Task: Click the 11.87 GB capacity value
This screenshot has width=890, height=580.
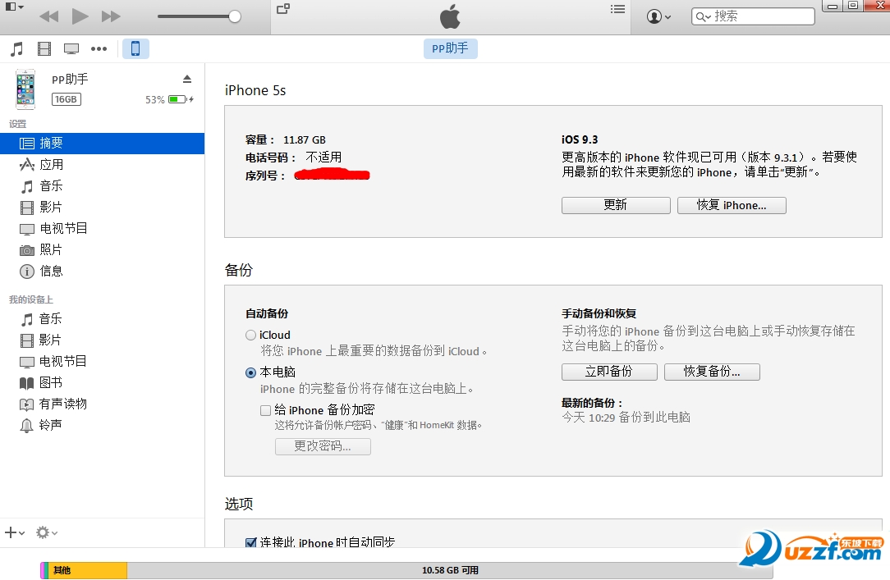Action: [305, 140]
